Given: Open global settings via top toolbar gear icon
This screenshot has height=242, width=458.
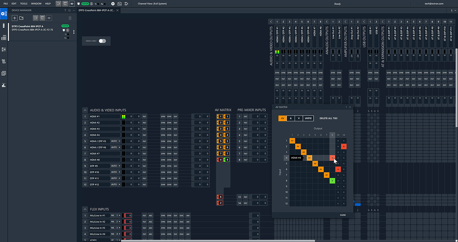Looking at the screenshot, I should click(113, 4).
